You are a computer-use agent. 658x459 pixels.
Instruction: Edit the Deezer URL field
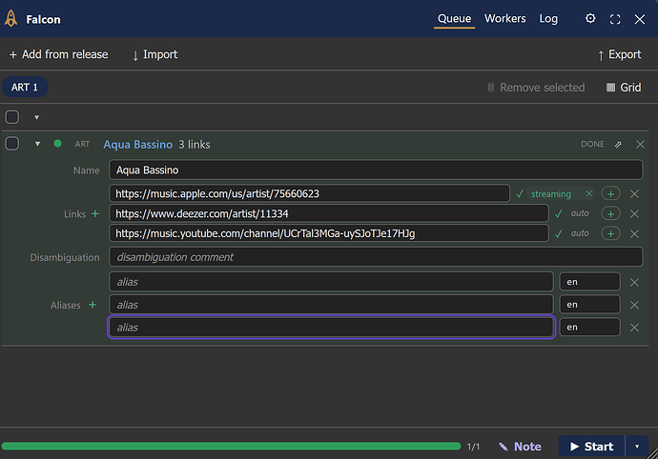click(x=329, y=213)
